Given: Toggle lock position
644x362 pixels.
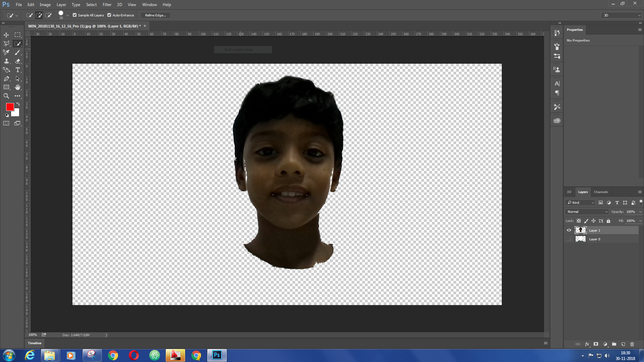Looking at the screenshot, I should 593,221.
